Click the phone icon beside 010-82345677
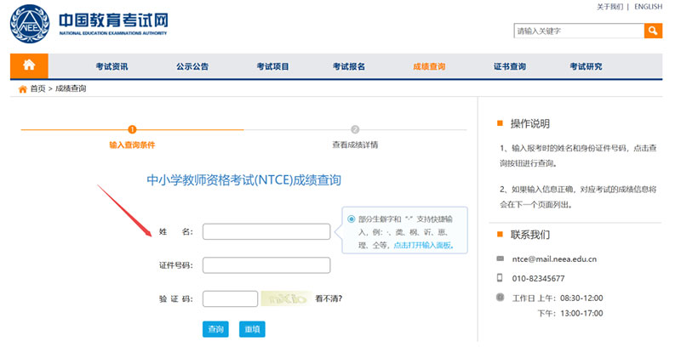 (x=500, y=278)
